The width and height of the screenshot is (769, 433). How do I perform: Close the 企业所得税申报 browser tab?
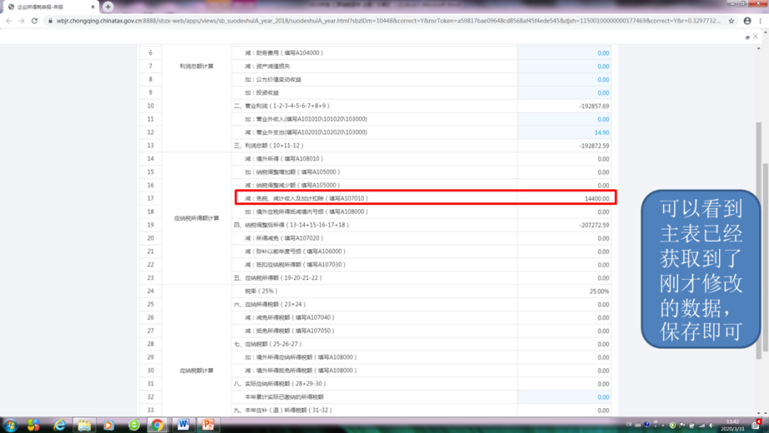[x=93, y=7]
